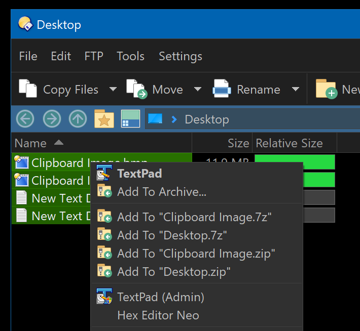Click icon beside Add To "Desktop.zip"
The height and width of the screenshot is (331, 360).
104,271
